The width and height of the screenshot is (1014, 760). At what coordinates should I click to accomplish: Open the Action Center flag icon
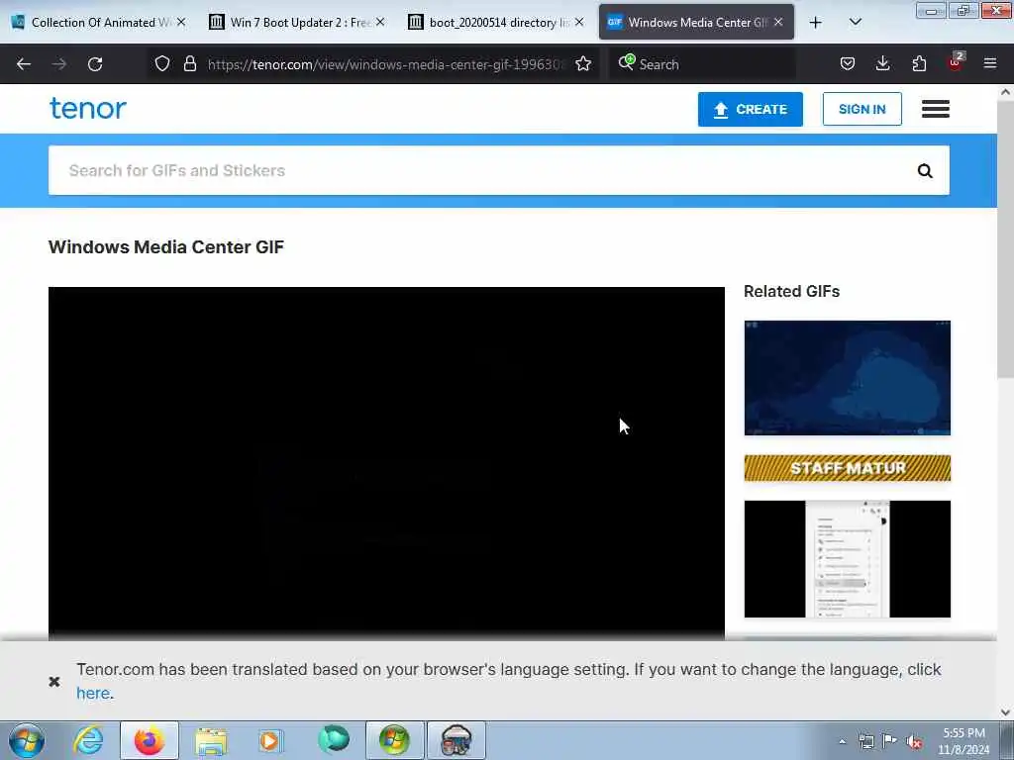tap(890, 740)
